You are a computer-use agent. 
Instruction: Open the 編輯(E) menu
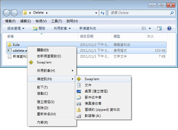click(26, 21)
